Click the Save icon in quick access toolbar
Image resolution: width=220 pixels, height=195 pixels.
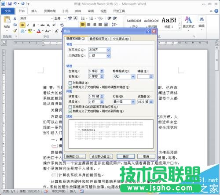pos(10,4)
